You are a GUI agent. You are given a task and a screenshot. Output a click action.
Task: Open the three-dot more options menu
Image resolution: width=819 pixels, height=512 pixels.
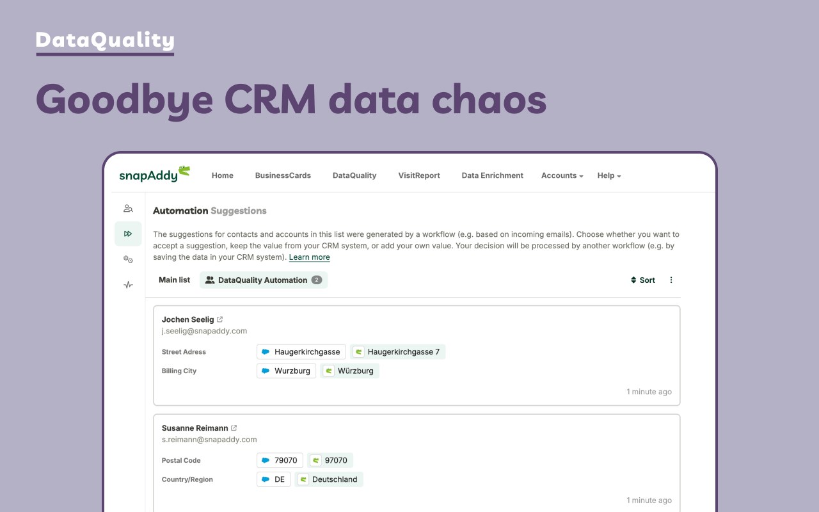[x=671, y=280]
